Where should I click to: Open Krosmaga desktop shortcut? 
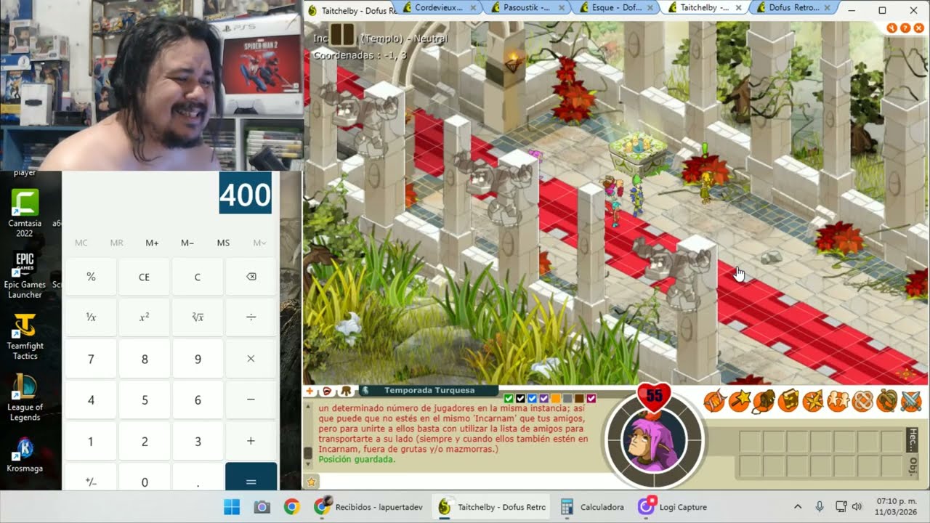(25, 455)
